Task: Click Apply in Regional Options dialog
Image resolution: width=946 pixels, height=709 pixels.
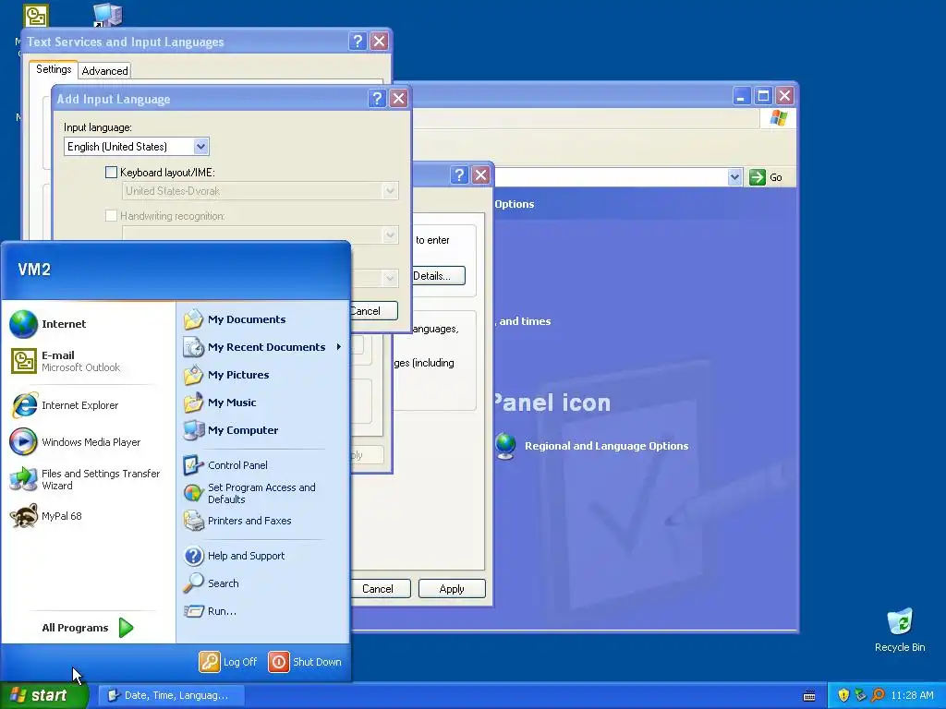Action: [452, 589]
